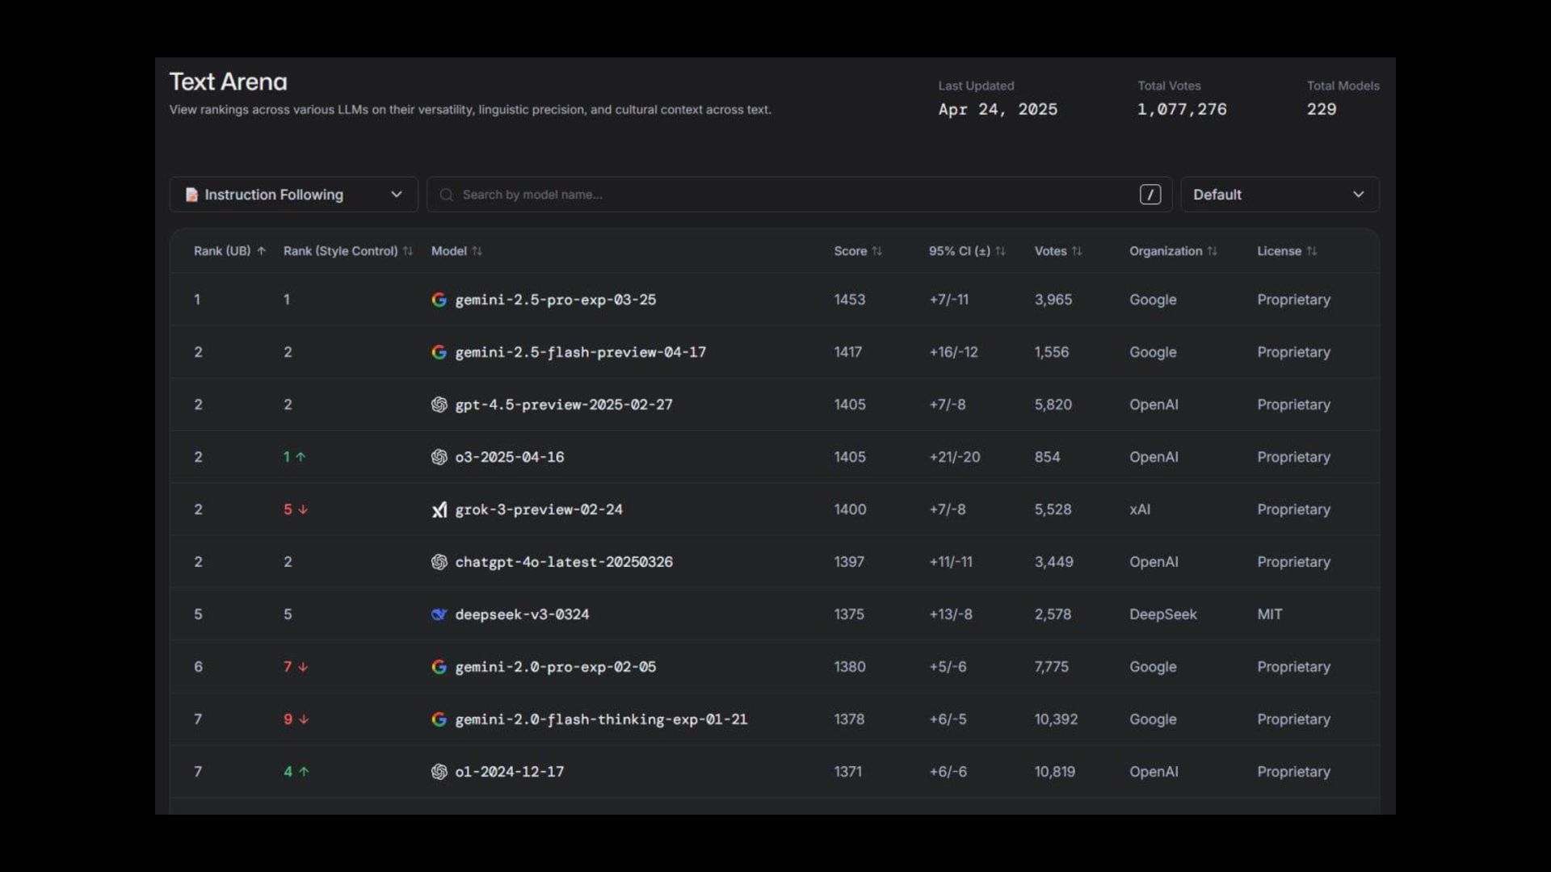Select model name gpt-4.5-preview-2025-02-27
Viewport: 1551px width, 872px height.
563,405
